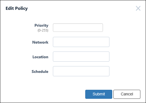Submit the policy changes
Image resolution: width=146 pixels, height=103 pixels.
pos(99,94)
